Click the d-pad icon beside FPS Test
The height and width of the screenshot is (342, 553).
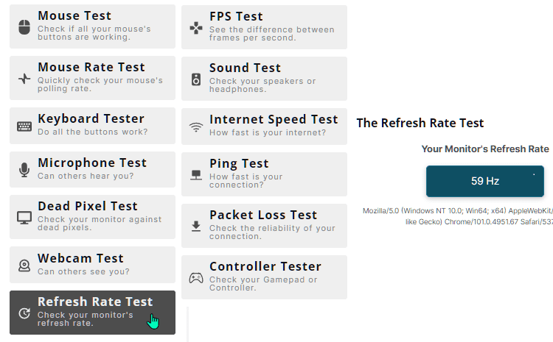coord(196,28)
